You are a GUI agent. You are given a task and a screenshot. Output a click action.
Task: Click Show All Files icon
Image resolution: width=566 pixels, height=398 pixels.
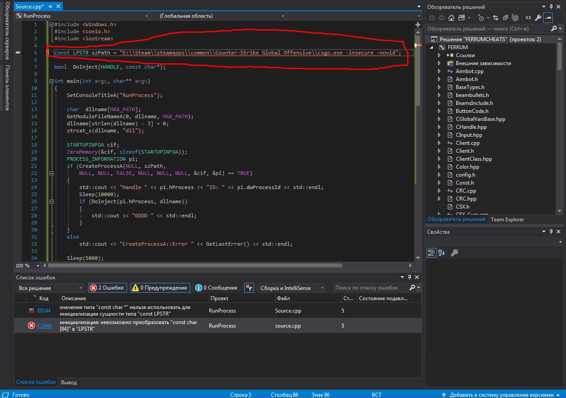coord(515,18)
